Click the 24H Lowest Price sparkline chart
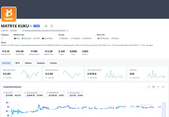169x117 pixels. [30, 74]
